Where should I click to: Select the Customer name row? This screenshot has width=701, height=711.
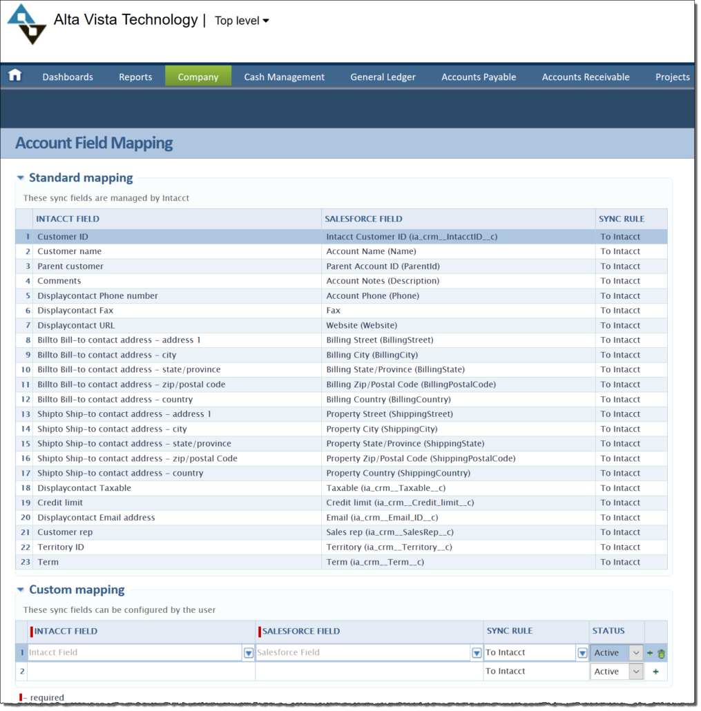tap(341, 251)
